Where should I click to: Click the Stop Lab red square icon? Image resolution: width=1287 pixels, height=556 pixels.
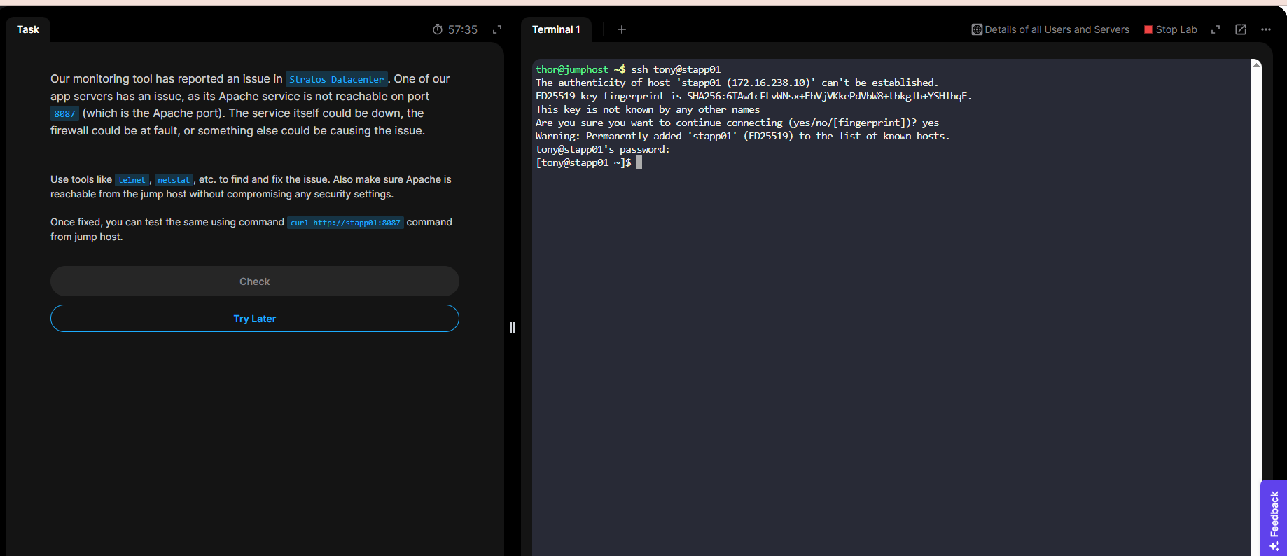click(1148, 29)
